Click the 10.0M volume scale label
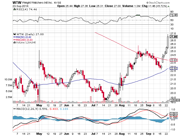Screen dimensions: 180x136 [x=8, y=79]
